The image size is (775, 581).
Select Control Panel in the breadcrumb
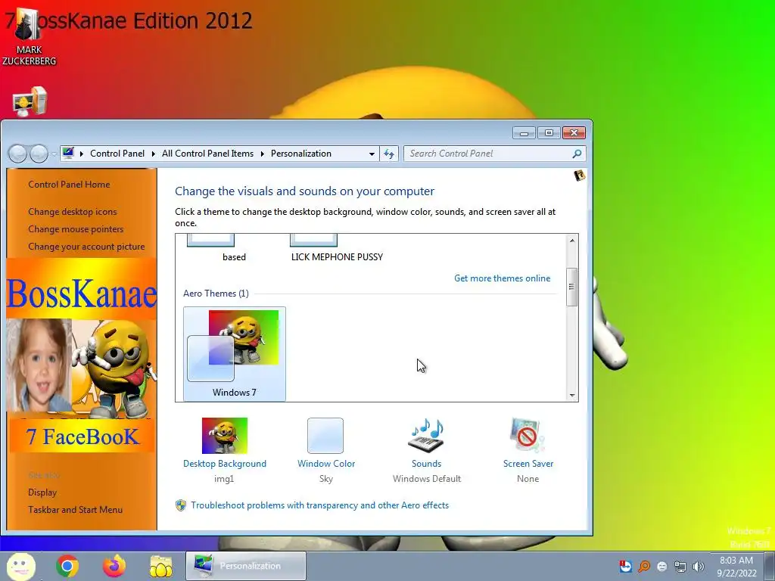(x=117, y=154)
